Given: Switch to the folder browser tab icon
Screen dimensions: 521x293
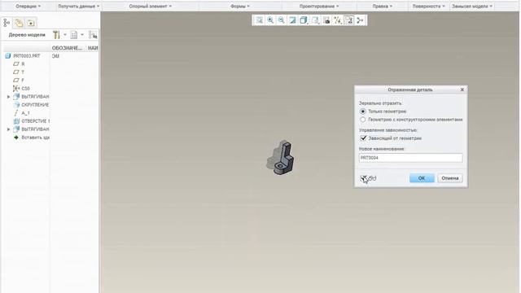Looking at the screenshot, I should click(19, 23).
